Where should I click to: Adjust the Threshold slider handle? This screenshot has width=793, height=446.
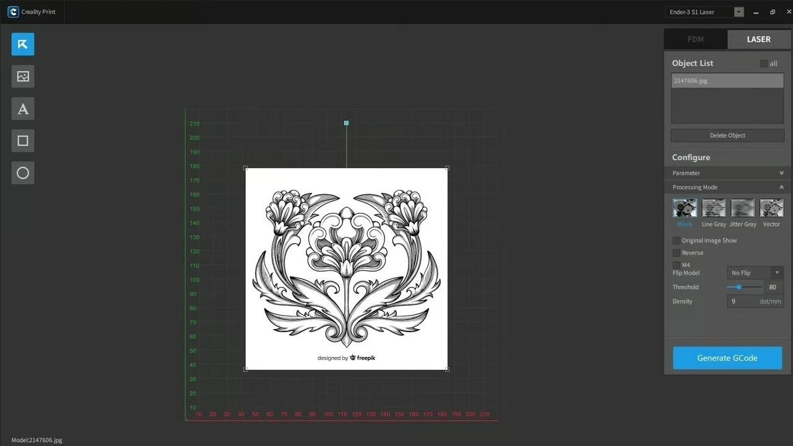point(739,287)
